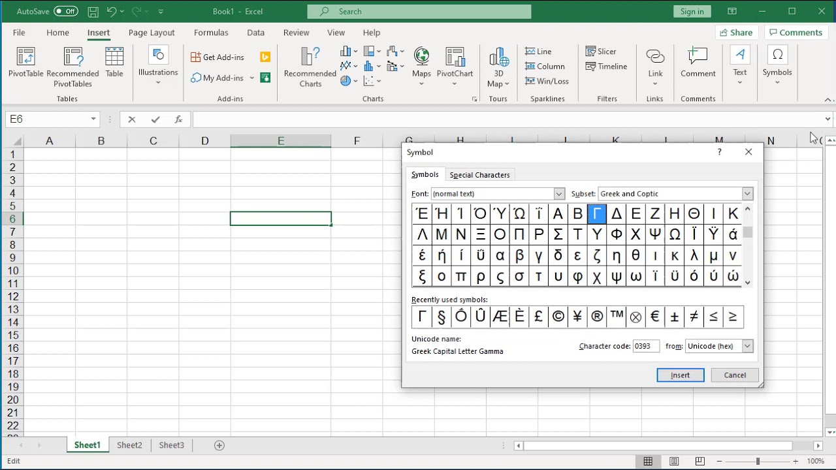This screenshot has width=836, height=470.
Task: Click the Character code field
Action: (x=646, y=346)
